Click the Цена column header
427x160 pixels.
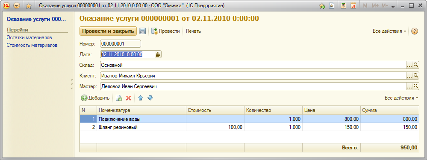(x=331, y=110)
